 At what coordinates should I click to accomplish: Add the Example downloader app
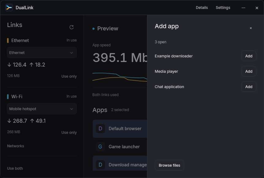tap(249, 56)
